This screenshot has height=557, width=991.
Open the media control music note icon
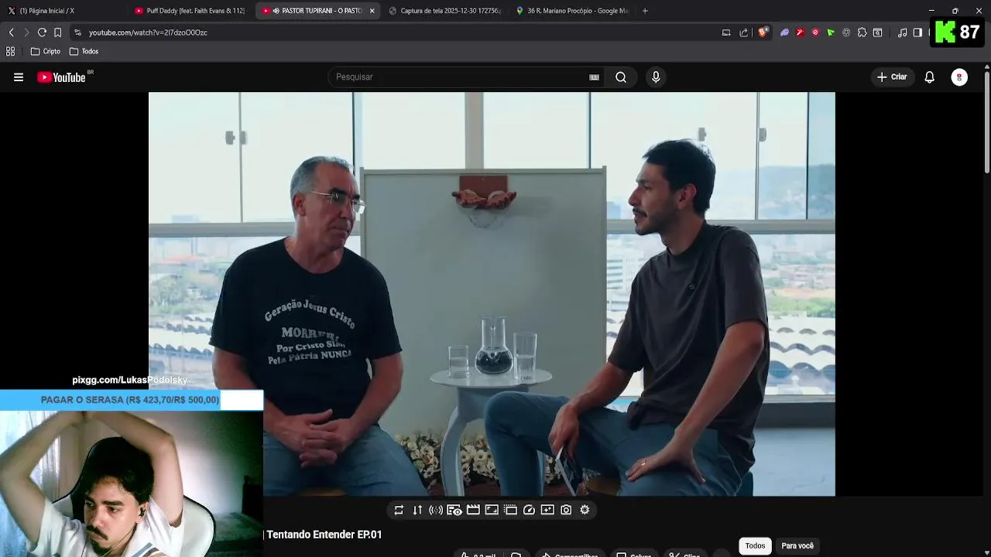pos(902,32)
